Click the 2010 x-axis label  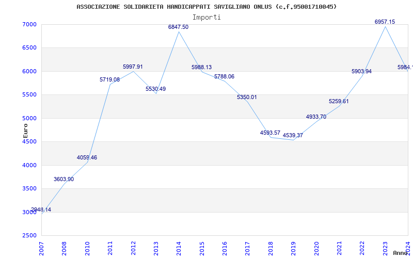[x=87, y=248]
